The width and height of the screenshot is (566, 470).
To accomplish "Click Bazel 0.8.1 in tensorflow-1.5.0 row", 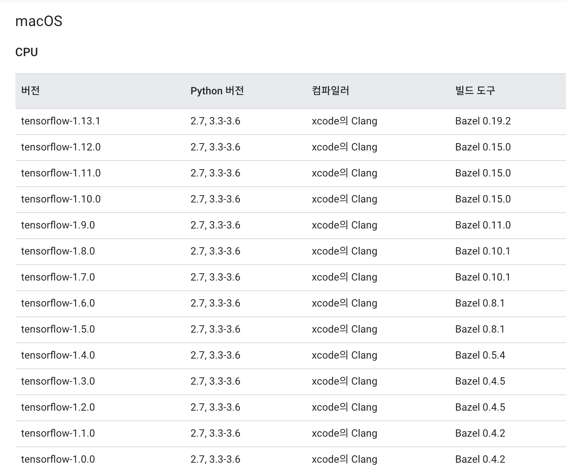I will pyautogui.click(x=480, y=329).
